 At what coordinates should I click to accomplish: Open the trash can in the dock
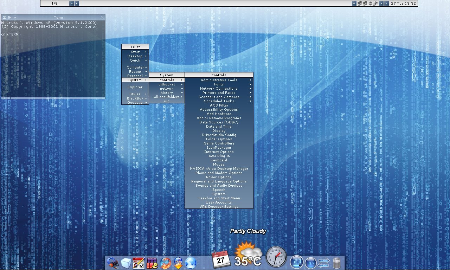click(x=336, y=263)
